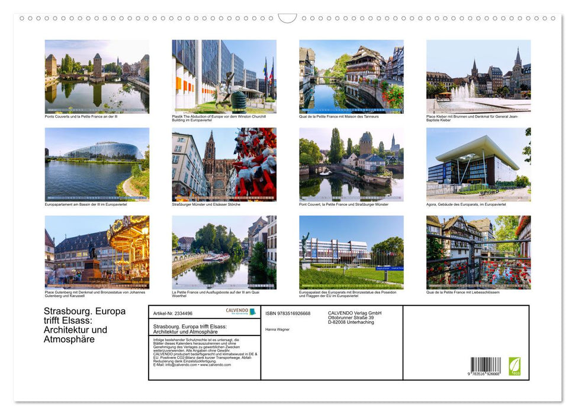Select the Maison des Tanneurs quay photo
575x415 pixels.
pos(351,76)
